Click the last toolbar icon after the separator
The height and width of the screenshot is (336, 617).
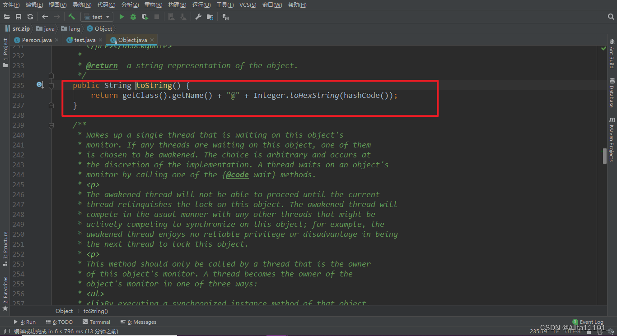tap(225, 17)
